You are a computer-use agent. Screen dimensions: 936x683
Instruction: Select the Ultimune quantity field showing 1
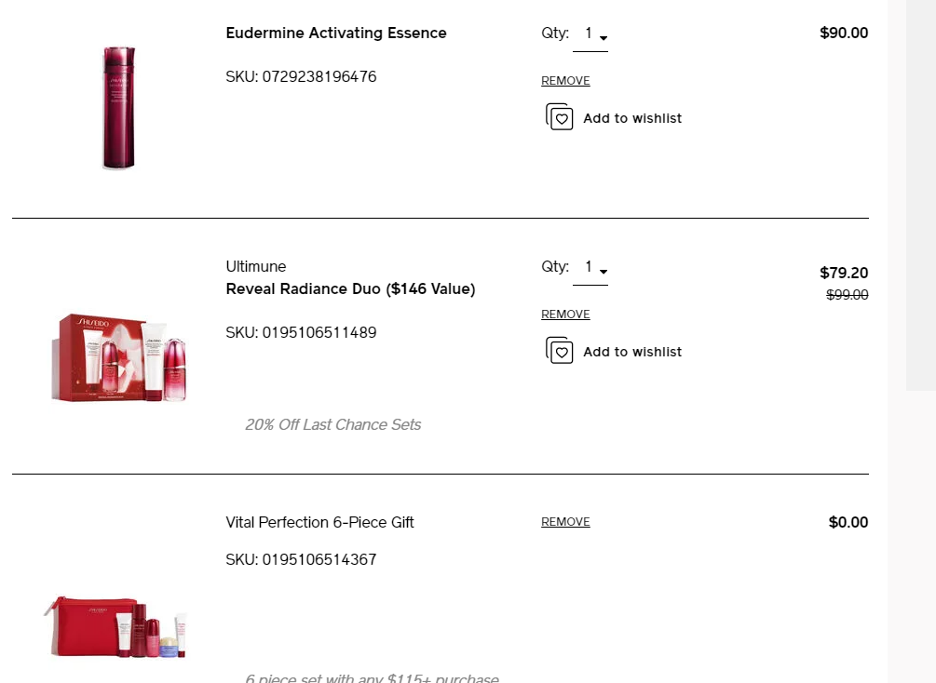588,266
